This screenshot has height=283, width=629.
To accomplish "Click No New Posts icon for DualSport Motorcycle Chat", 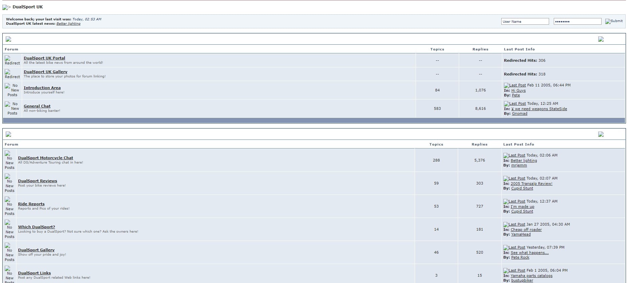I will (9, 160).
